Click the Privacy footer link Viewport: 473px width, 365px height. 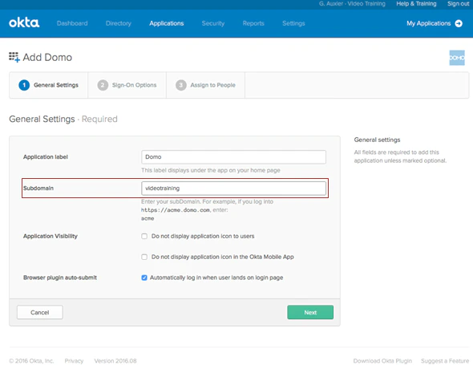click(x=74, y=361)
